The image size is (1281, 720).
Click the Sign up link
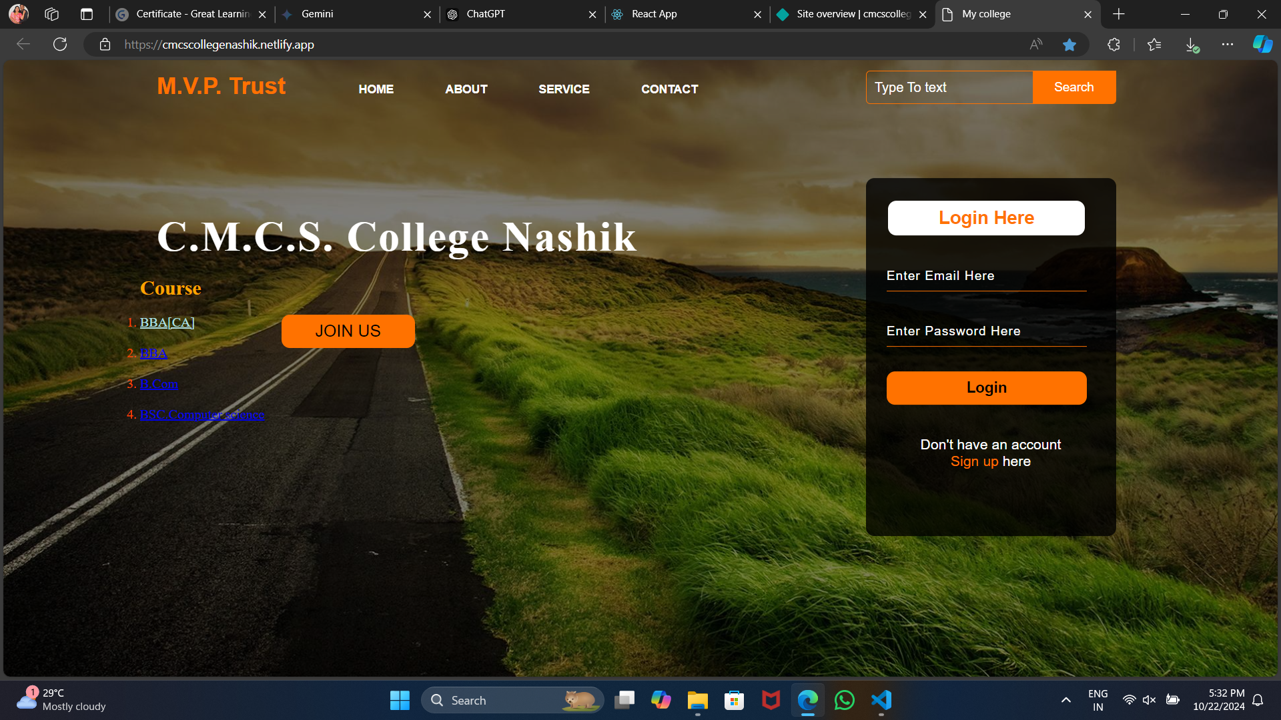(974, 461)
